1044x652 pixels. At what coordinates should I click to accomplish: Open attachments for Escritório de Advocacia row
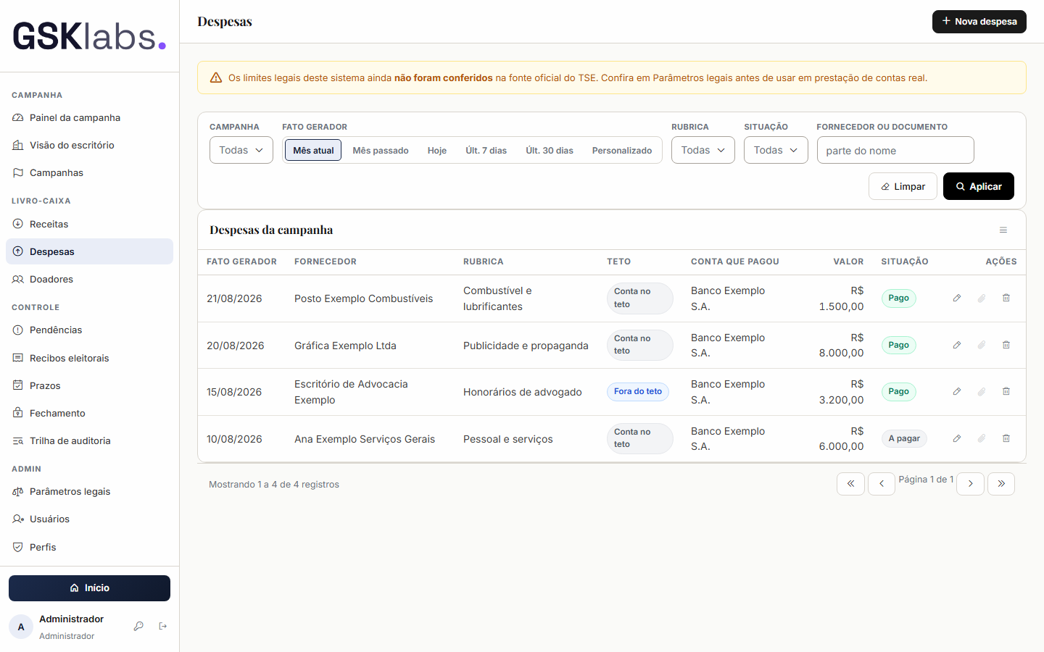tap(982, 392)
